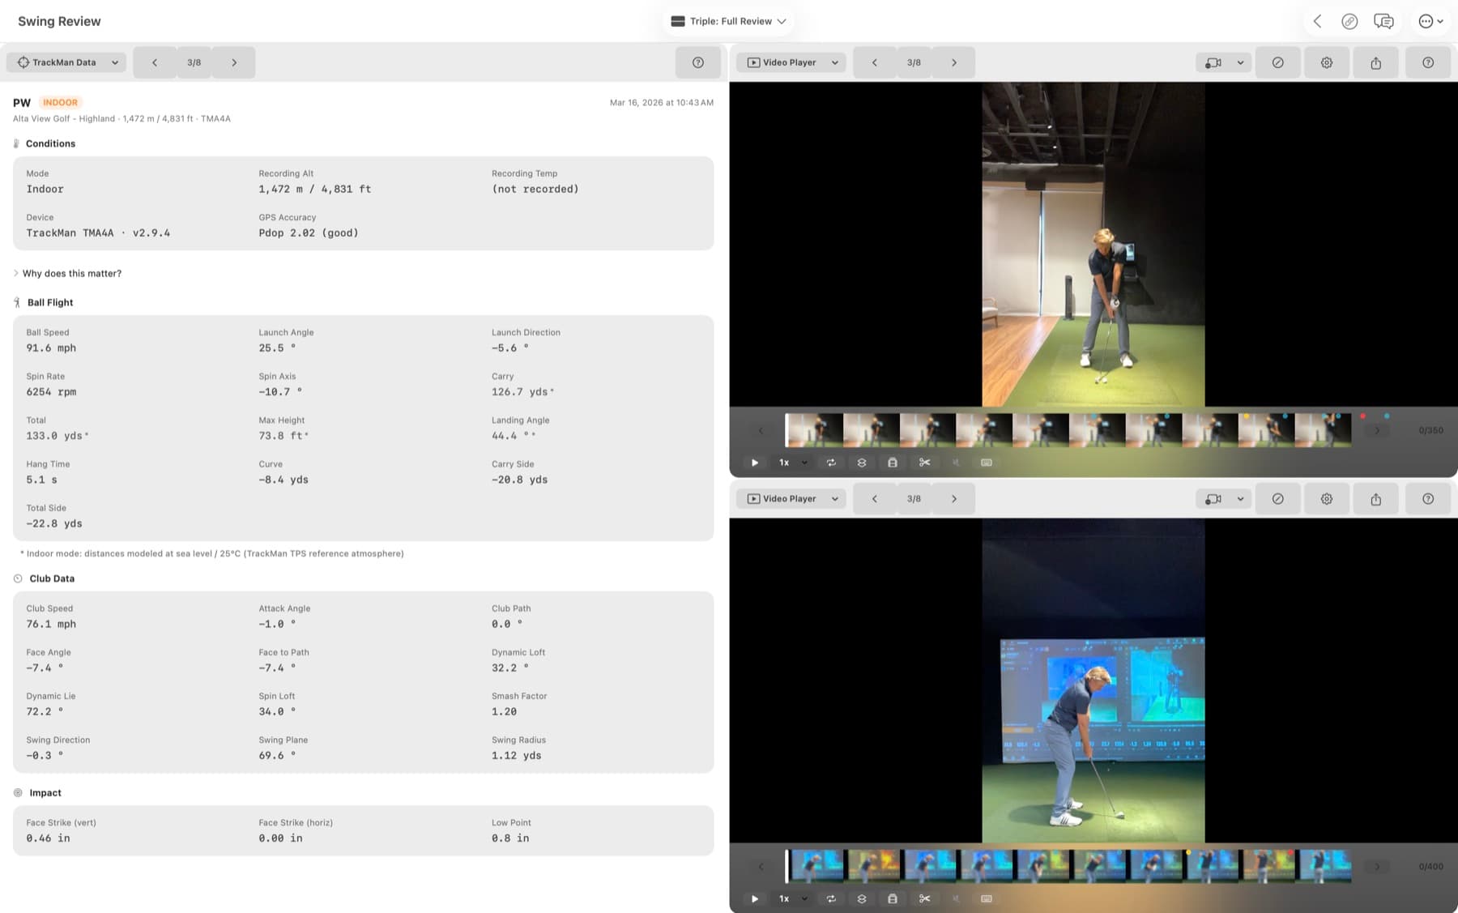Click the Spin Rate value 6254 rpm

coord(51,392)
